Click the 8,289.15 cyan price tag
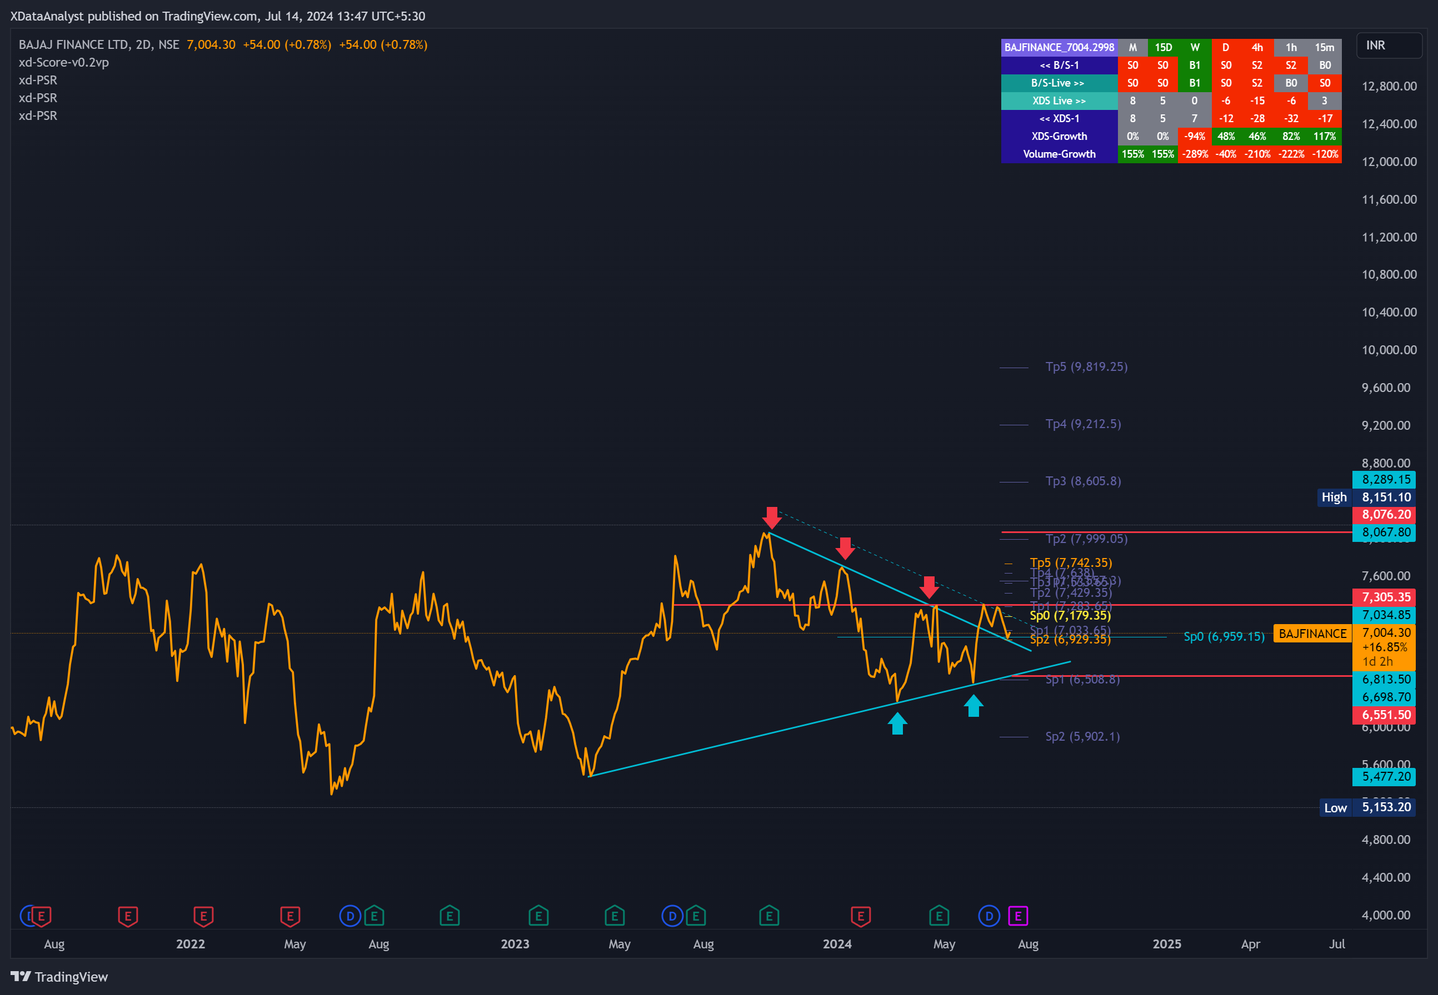The width and height of the screenshot is (1438, 995). click(x=1384, y=479)
